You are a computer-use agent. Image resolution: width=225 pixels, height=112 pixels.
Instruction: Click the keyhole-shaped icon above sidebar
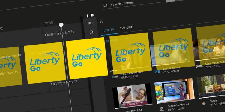click(87, 16)
